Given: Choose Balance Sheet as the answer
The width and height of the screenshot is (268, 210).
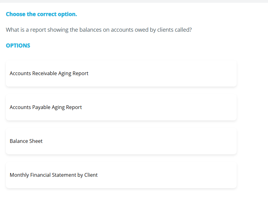Looking at the screenshot, I should click(121, 141).
